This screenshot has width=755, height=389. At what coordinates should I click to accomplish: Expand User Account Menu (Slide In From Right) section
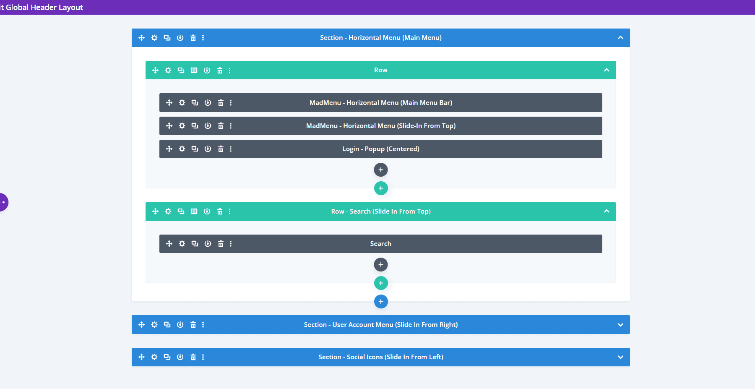(620, 325)
